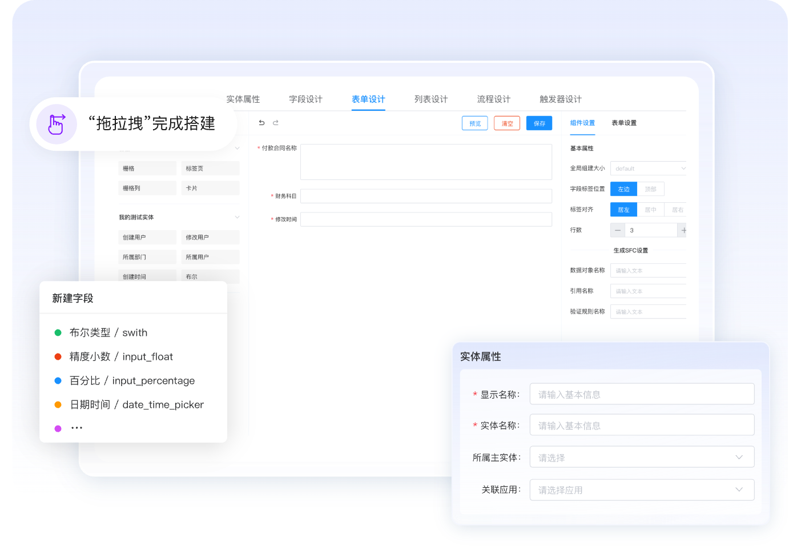Screen dimensions: 797x554
Task: Expand the 所属主实体 dropdown
Action: coord(642,457)
